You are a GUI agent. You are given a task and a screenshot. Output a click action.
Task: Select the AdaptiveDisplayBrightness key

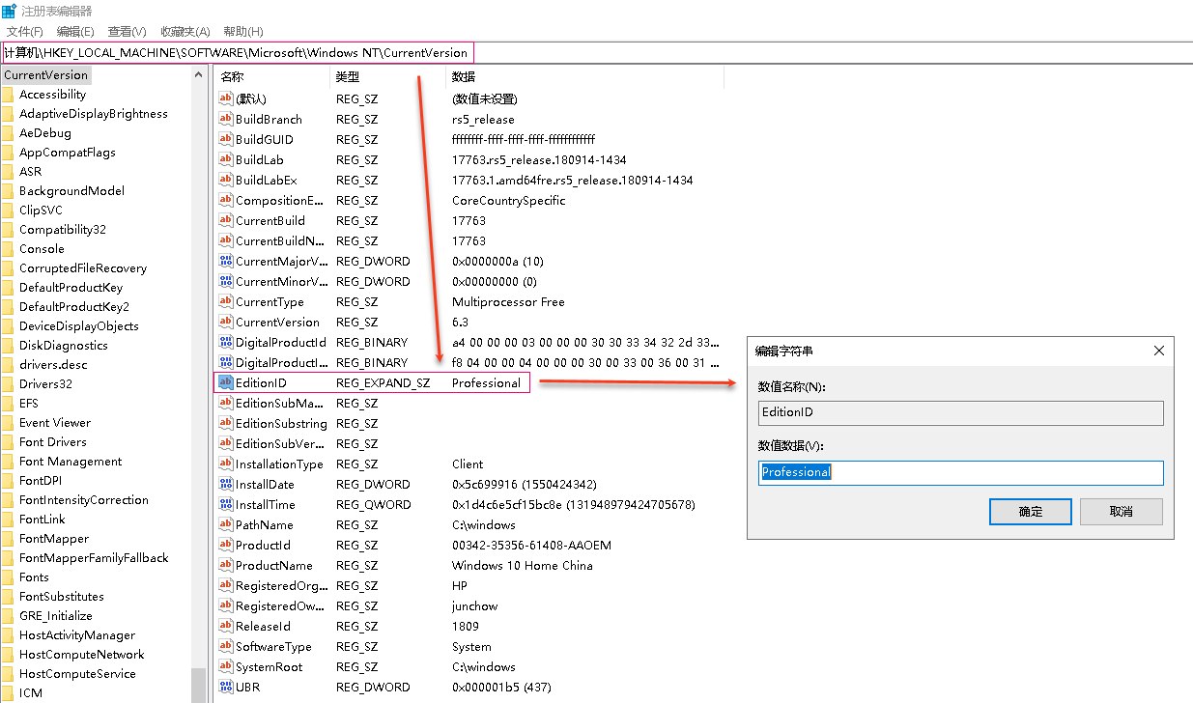94,114
